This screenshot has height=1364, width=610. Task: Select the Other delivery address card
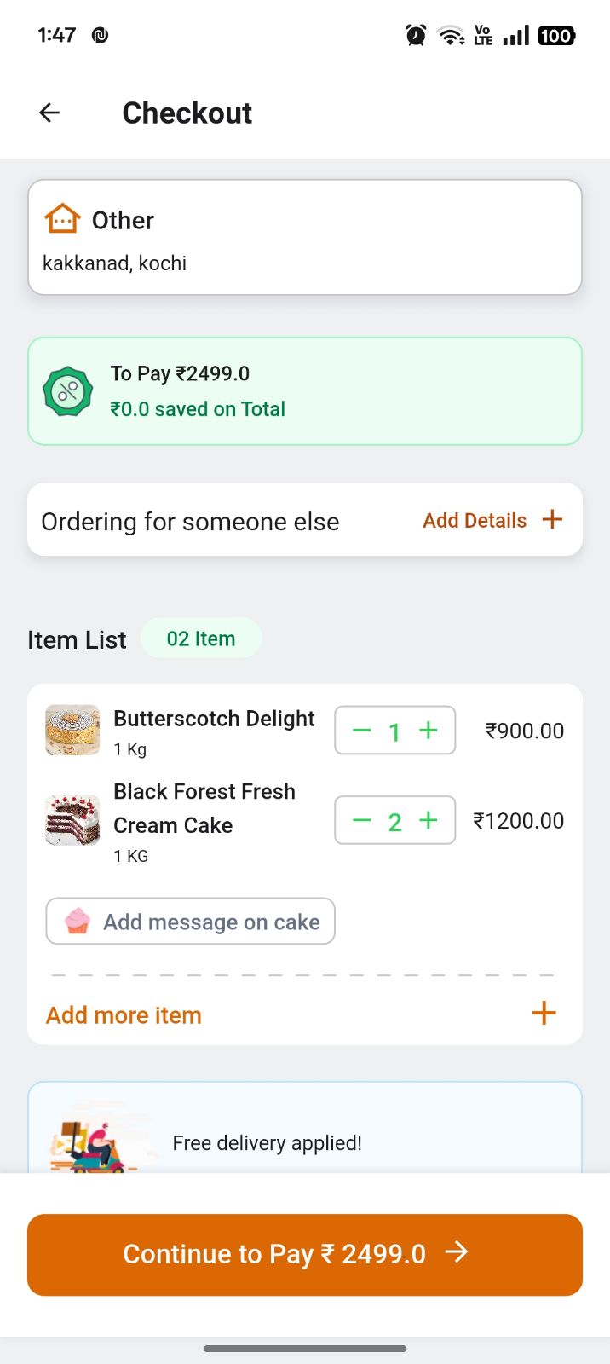(x=305, y=238)
